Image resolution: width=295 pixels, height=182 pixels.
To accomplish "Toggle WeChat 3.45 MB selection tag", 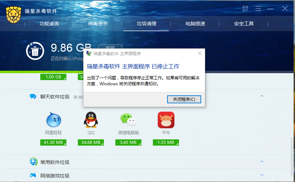I will click(128, 142).
